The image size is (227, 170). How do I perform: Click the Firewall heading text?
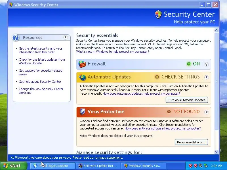coord(96,64)
